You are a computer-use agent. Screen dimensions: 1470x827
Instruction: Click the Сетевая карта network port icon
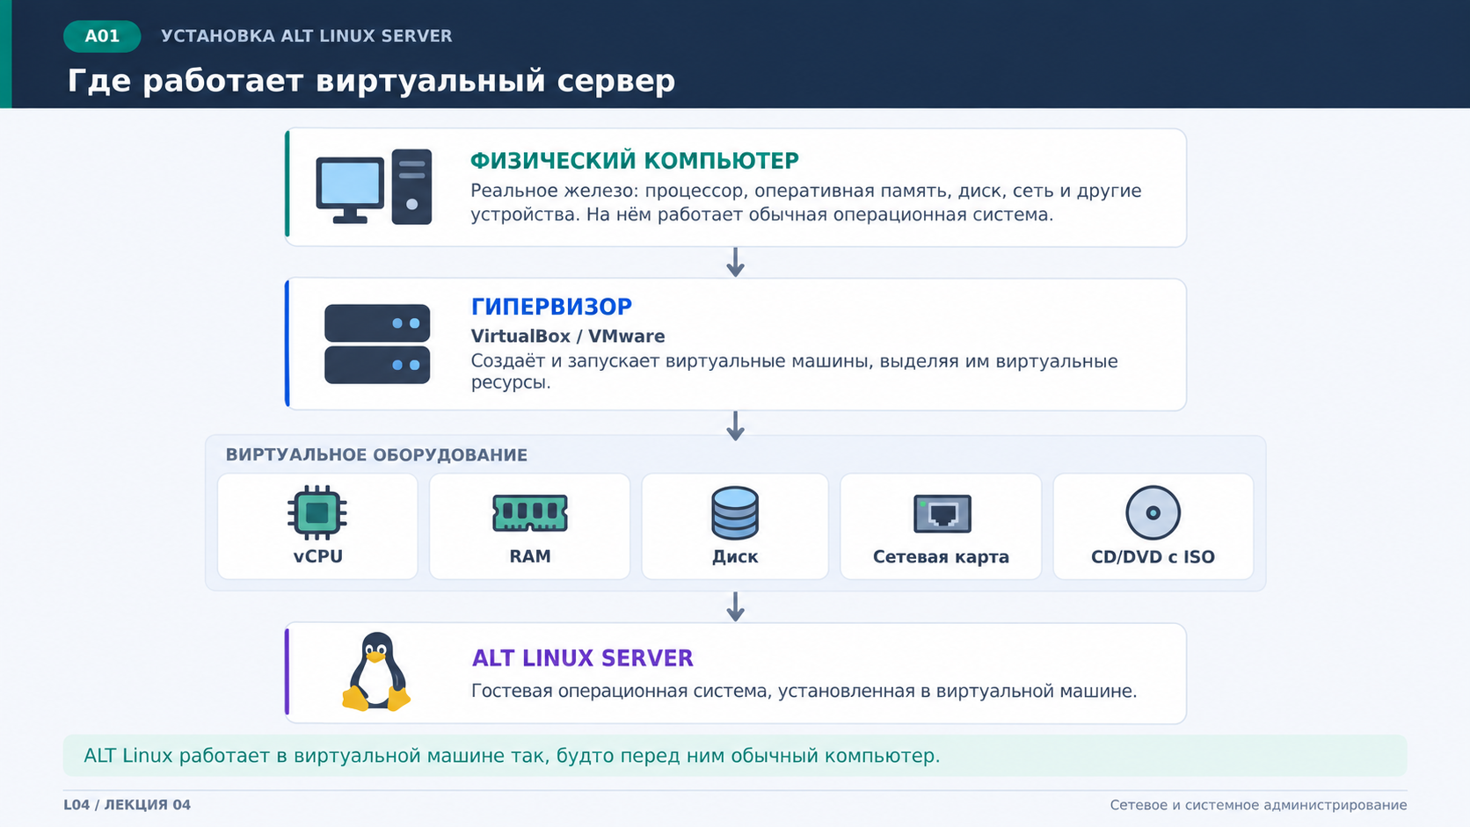942,514
